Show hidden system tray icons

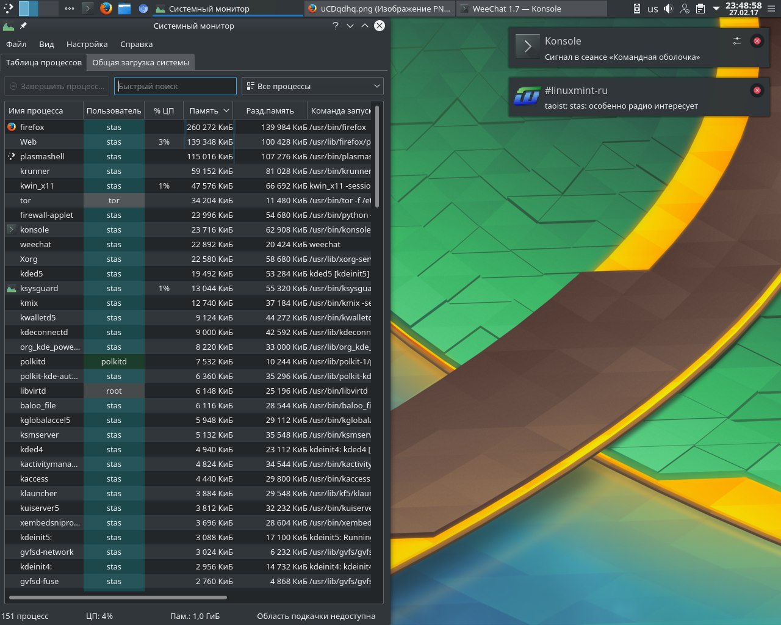point(716,9)
